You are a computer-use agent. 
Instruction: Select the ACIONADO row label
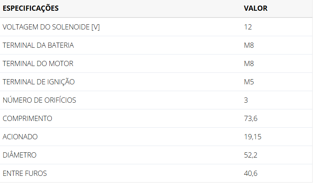(x=20, y=137)
